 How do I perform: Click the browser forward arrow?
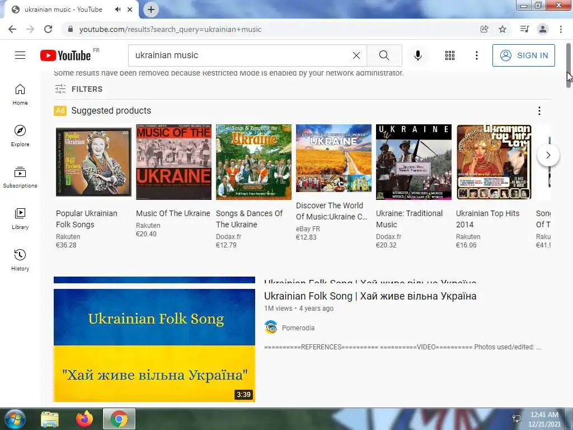pyautogui.click(x=30, y=29)
